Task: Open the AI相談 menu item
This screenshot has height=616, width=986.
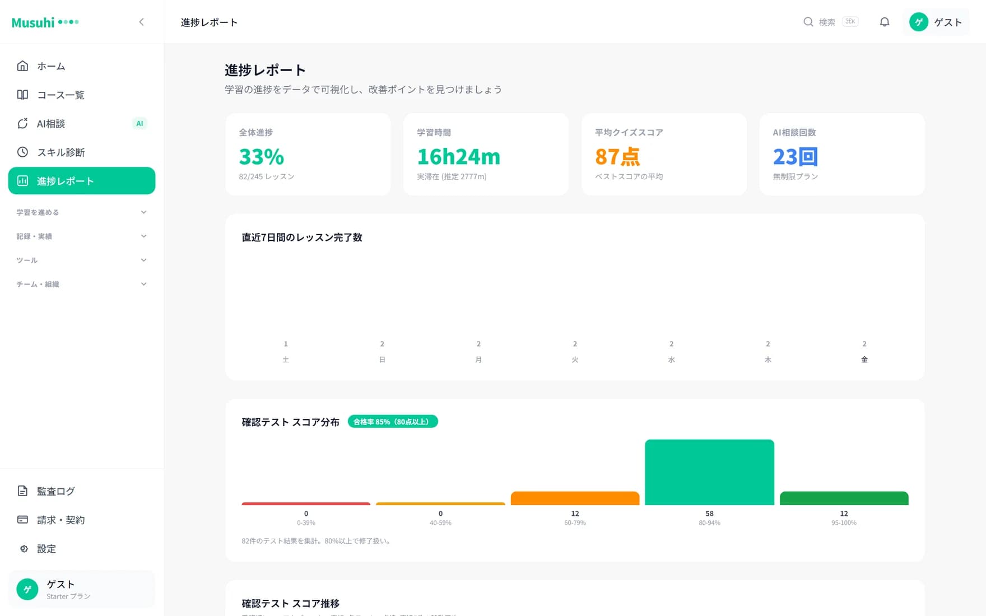Action: [82, 123]
